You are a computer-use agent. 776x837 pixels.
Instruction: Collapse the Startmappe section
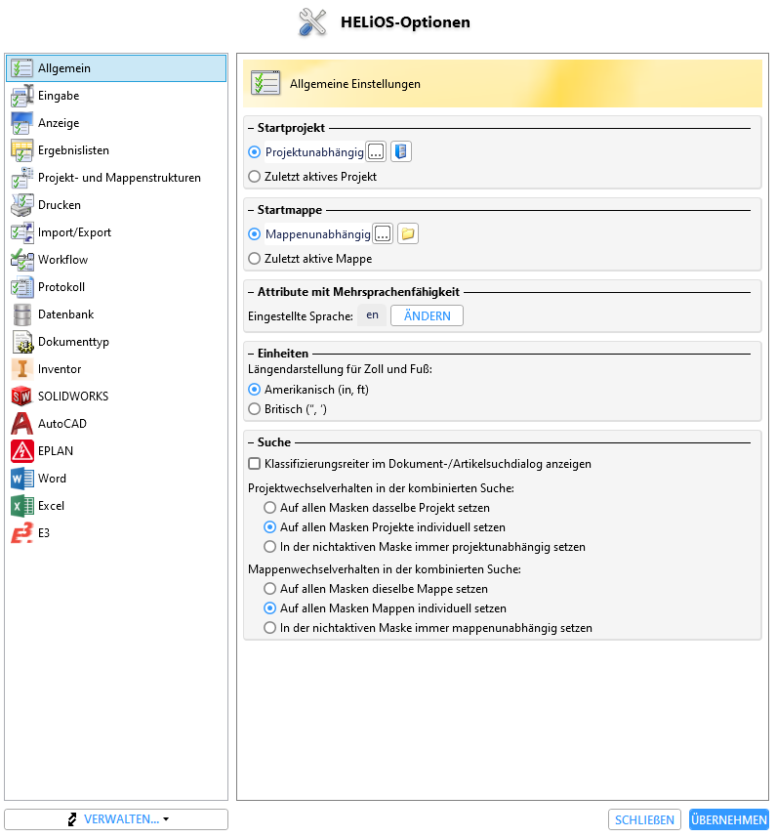tap(251, 210)
